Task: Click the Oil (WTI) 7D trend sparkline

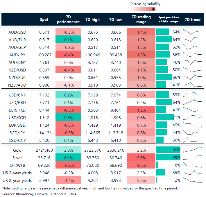Action: click(192, 165)
